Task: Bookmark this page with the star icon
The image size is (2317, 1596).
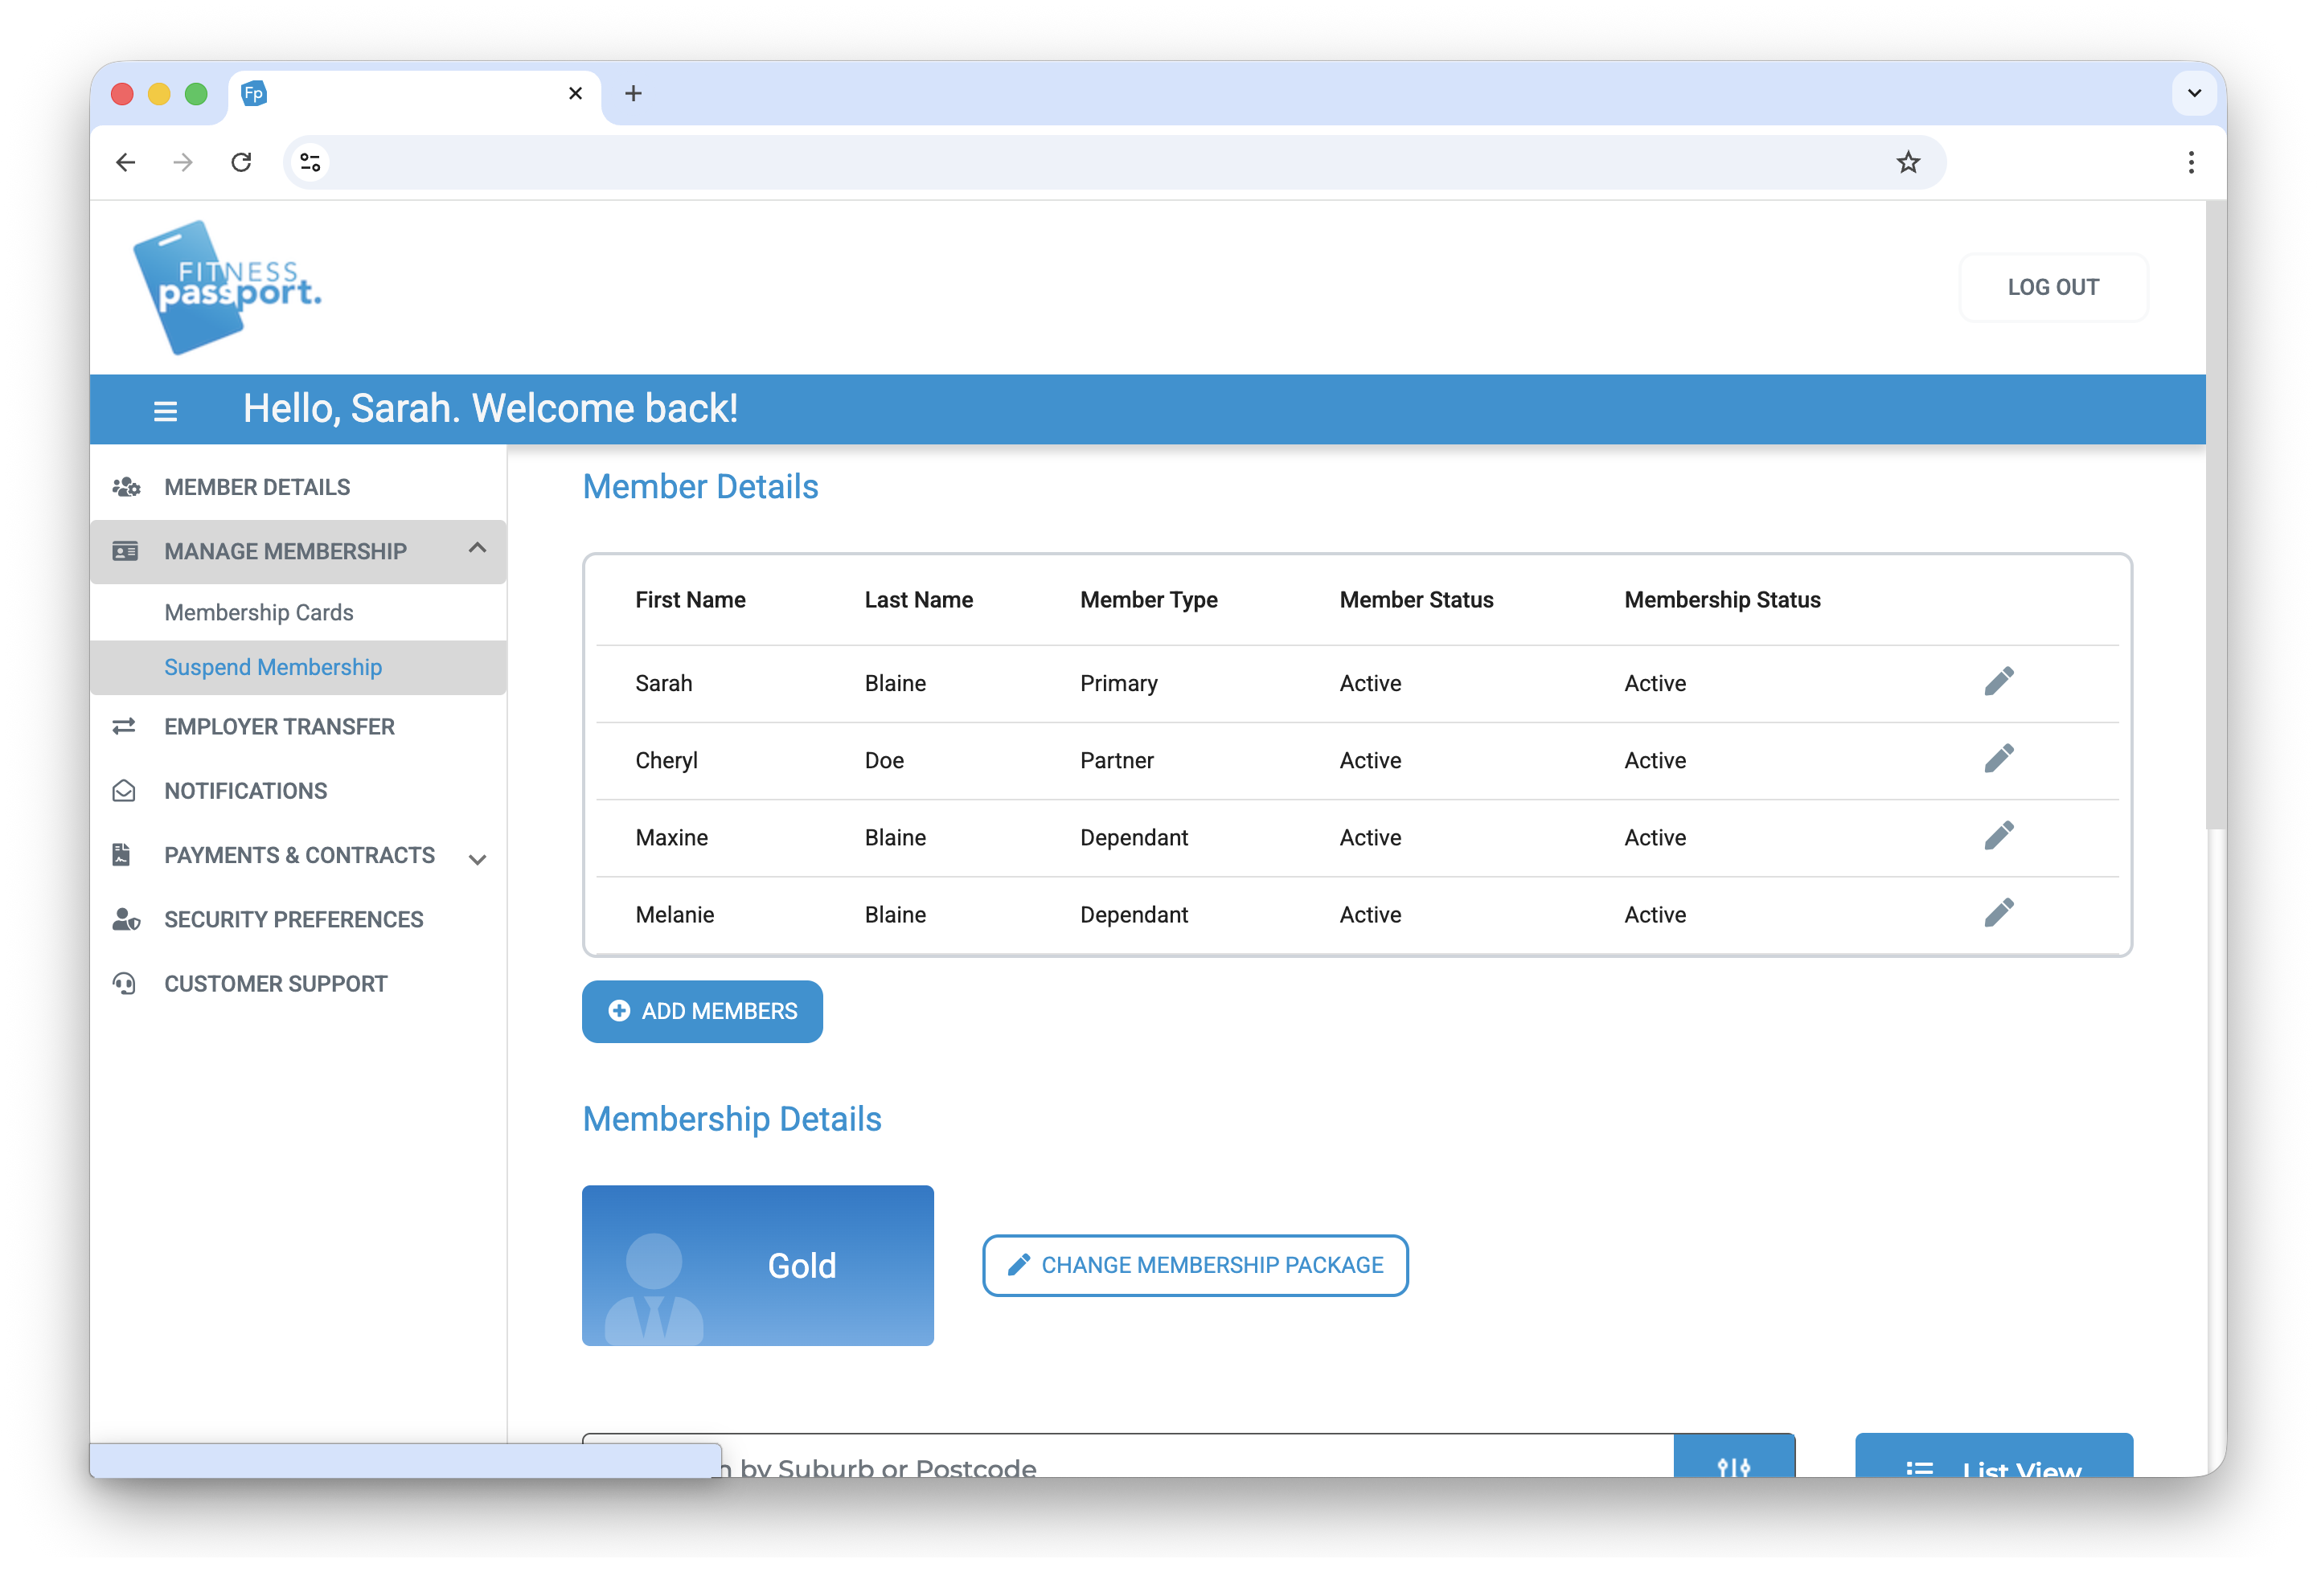Action: tap(1908, 162)
